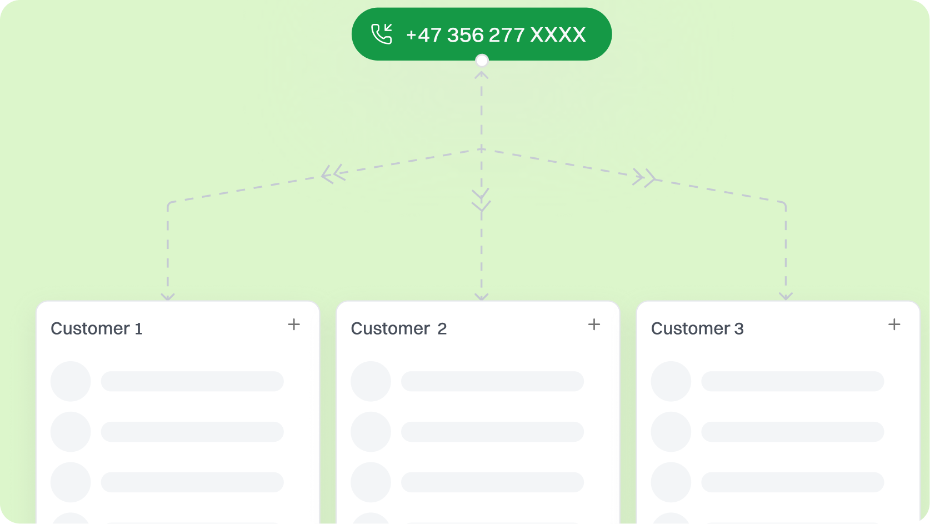Click the incoming call phone icon
930x524 pixels.
click(382, 34)
